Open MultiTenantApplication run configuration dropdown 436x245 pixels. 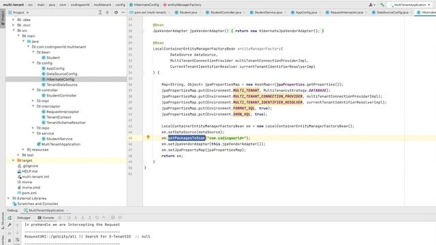411,5
